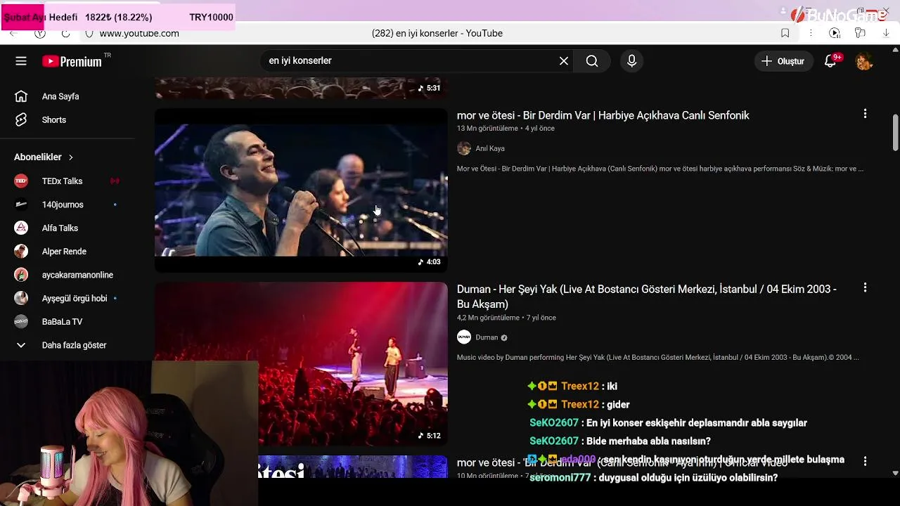Image resolution: width=900 pixels, height=506 pixels.
Task: Click chat username SeKO2607 on Eskişehir message
Action: (x=554, y=423)
